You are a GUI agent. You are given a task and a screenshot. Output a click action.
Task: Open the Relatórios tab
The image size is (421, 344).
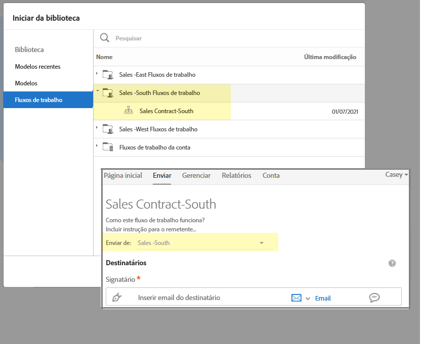point(236,176)
